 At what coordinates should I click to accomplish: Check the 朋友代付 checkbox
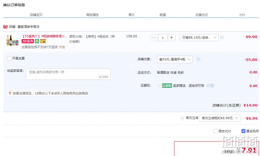coord(215,131)
